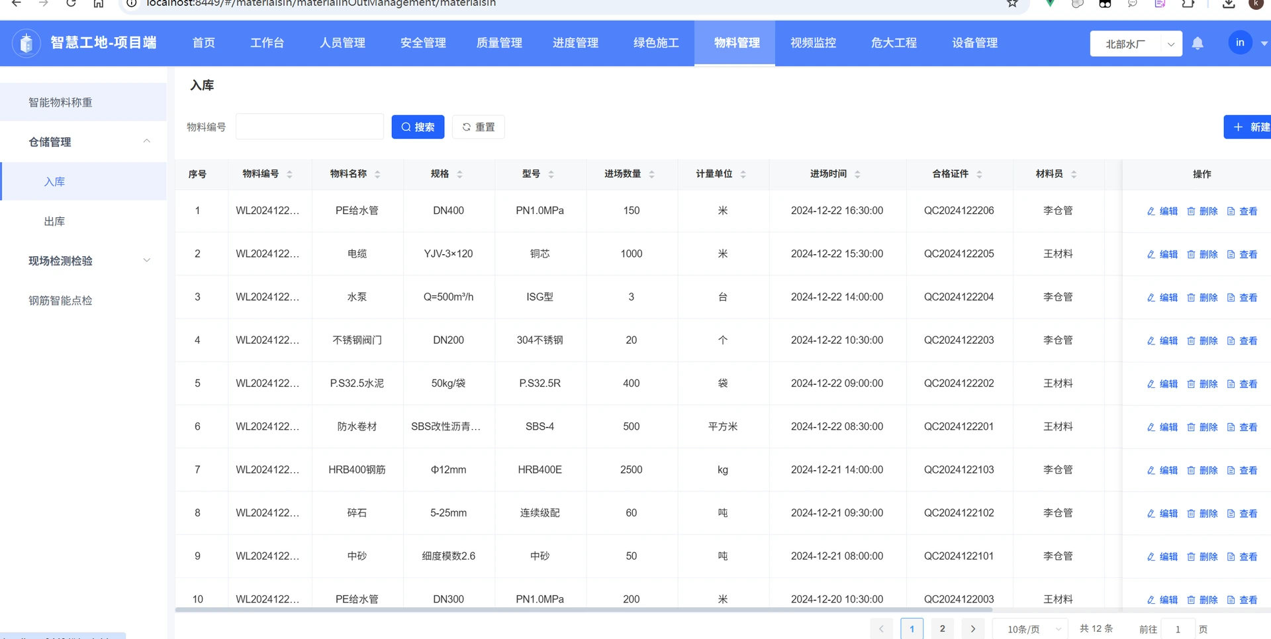This screenshot has width=1271, height=639.
Task: Switch to 设备管理 nav tab
Action: [x=974, y=43]
